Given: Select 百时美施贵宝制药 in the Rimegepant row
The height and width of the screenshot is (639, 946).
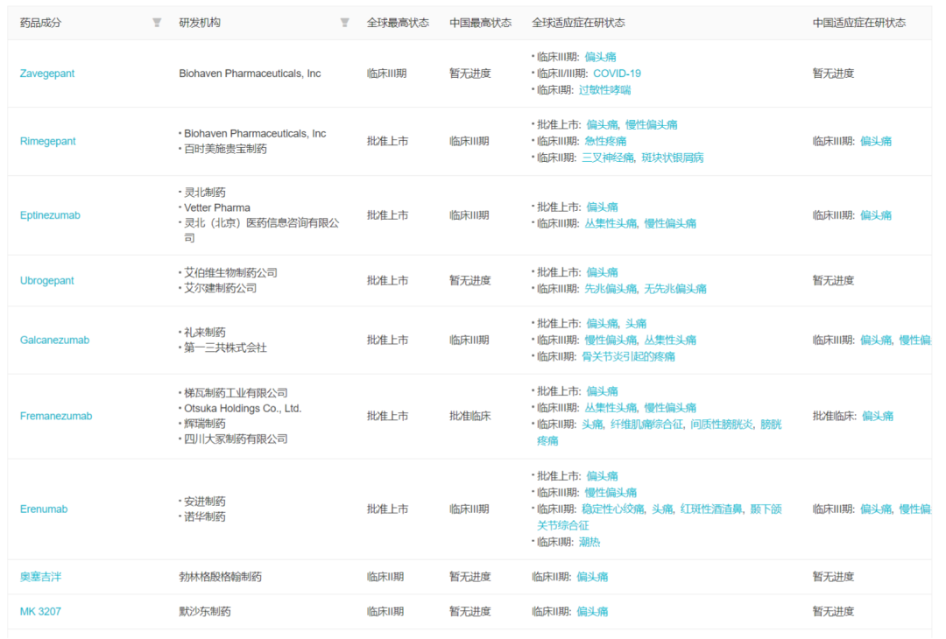Looking at the screenshot, I should point(226,149).
